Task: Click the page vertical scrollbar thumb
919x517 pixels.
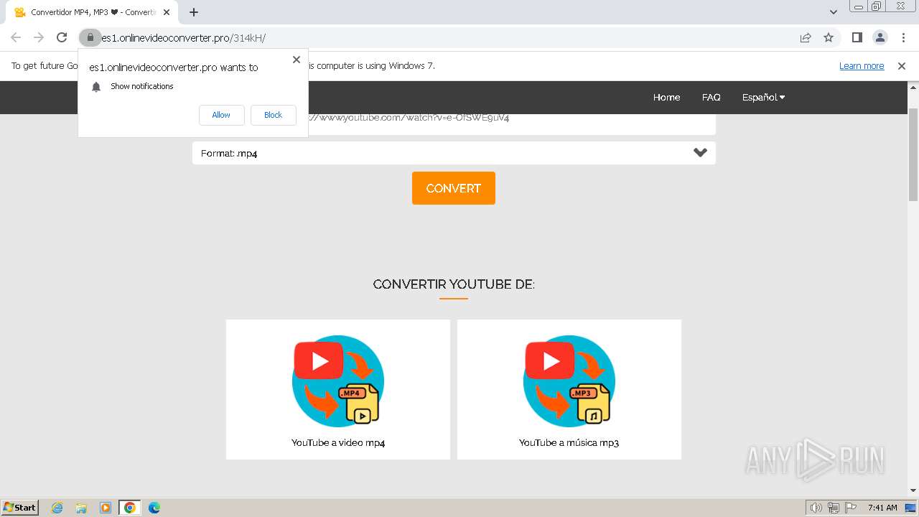Action: [x=913, y=154]
